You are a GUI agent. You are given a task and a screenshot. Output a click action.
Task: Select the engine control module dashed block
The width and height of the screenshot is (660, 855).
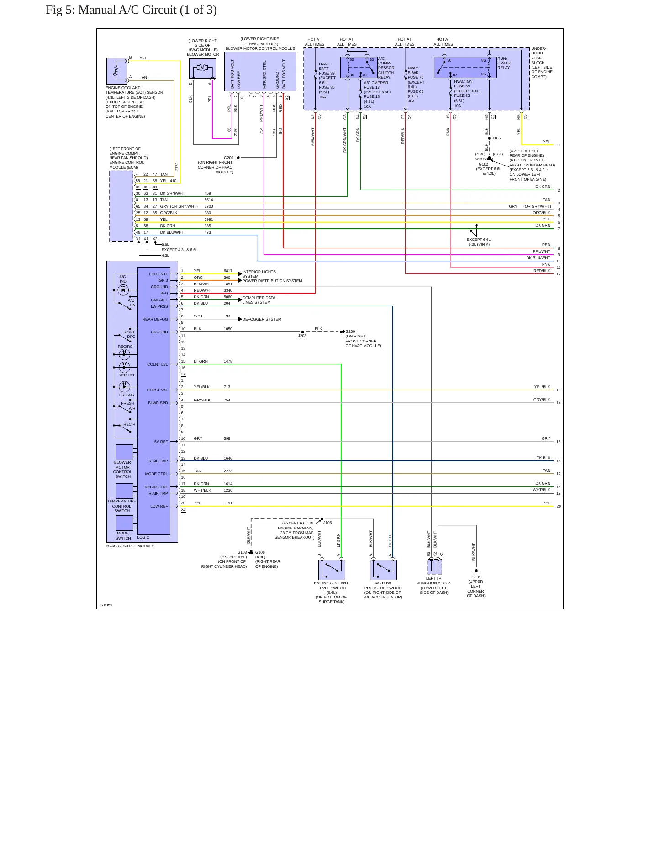pos(121,206)
